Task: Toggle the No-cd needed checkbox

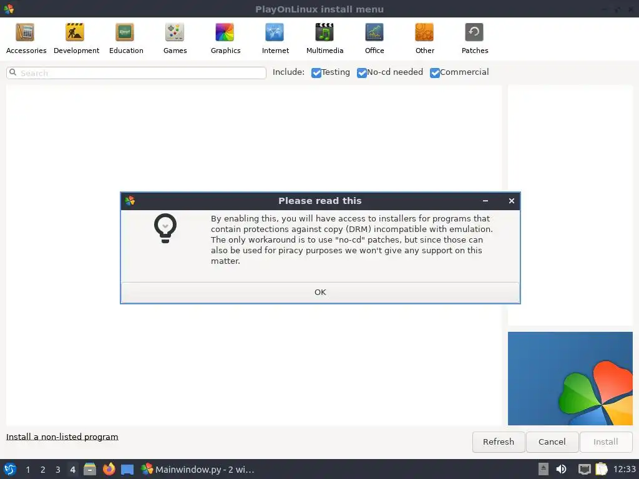Action: pyautogui.click(x=361, y=72)
